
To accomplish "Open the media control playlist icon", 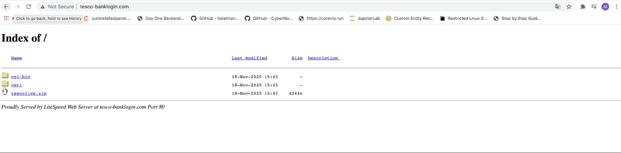I will [594, 6].
